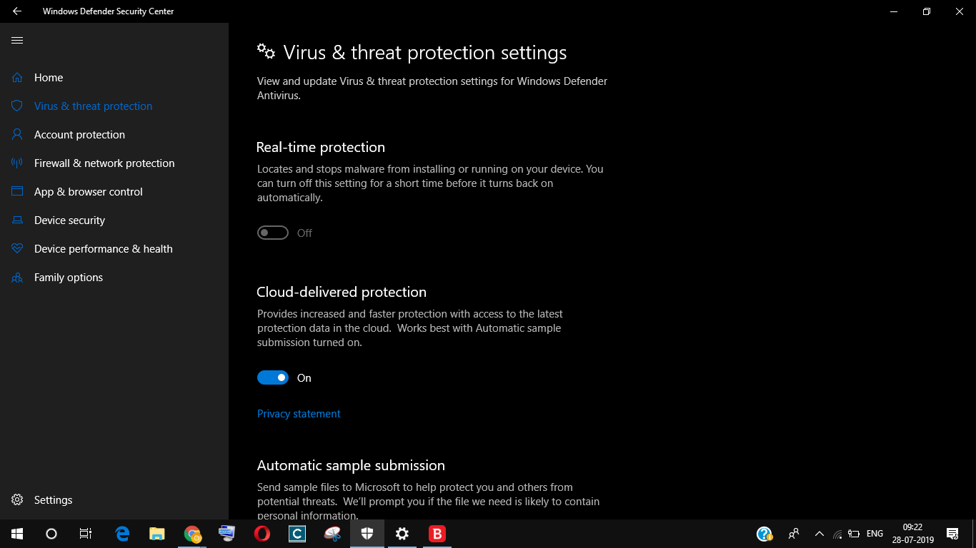Viewport: 976px width, 548px height.
Task: Click the Settings gear icon in sidebar
Action: (x=17, y=499)
